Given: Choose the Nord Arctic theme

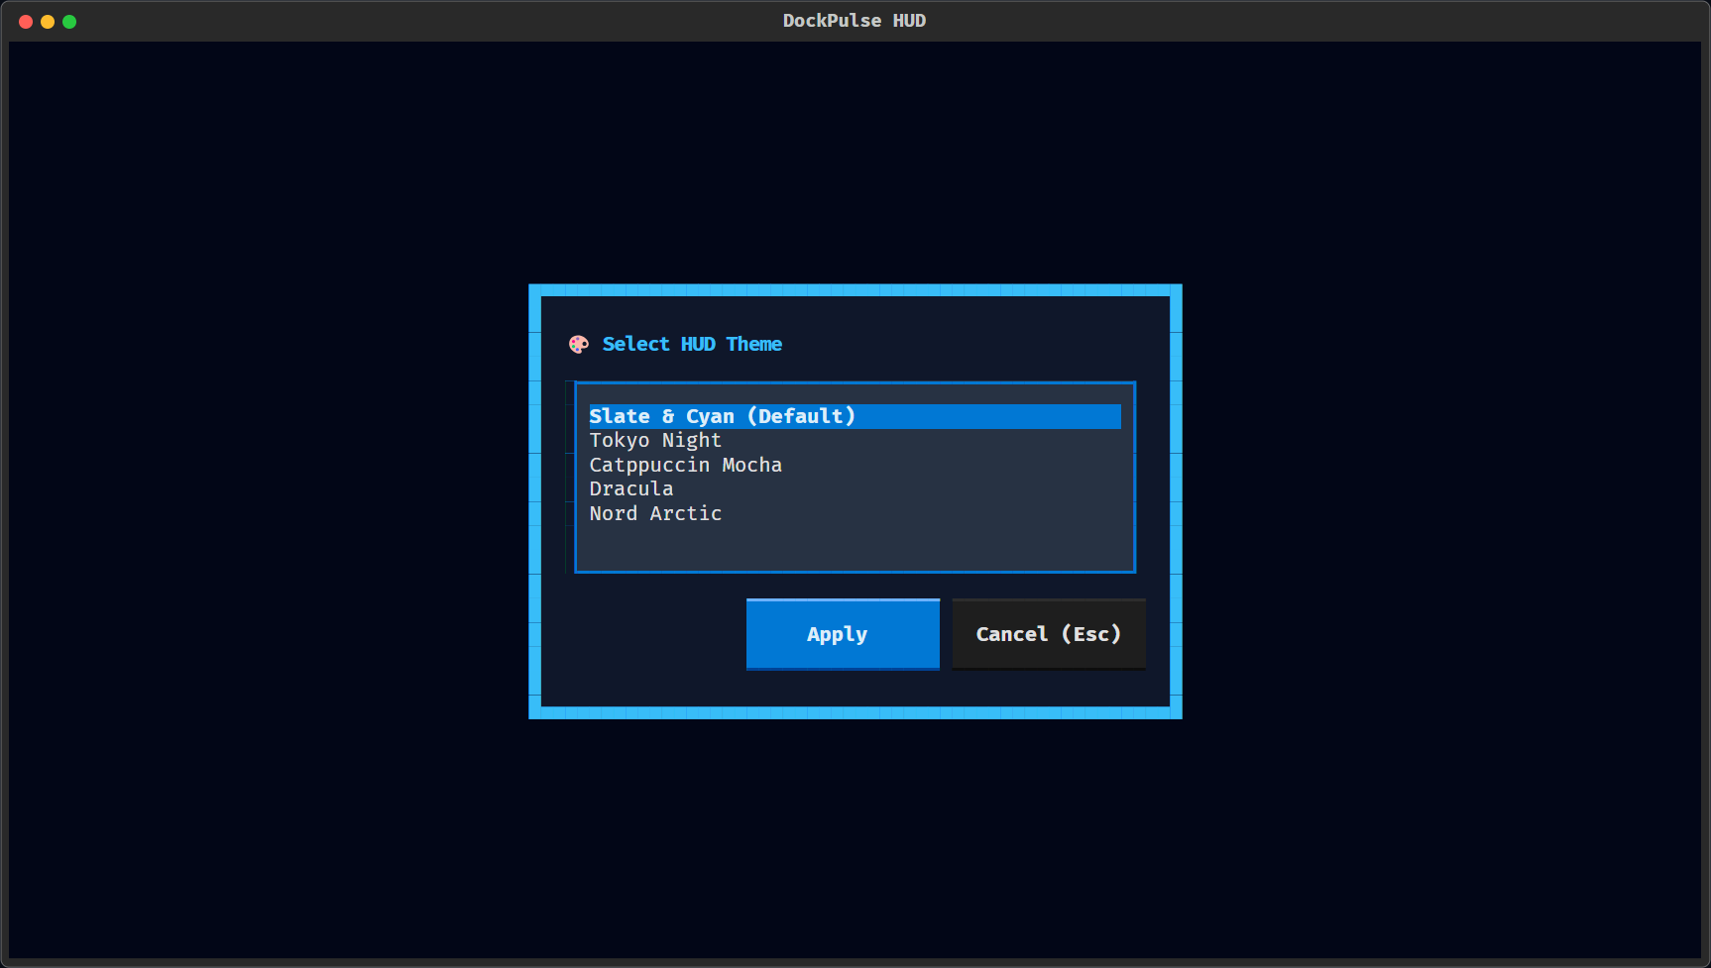Looking at the screenshot, I should [x=855, y=513].
